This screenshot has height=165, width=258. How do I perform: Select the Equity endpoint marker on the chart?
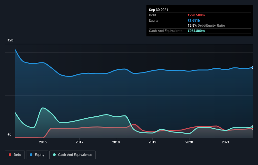(253, 67)
